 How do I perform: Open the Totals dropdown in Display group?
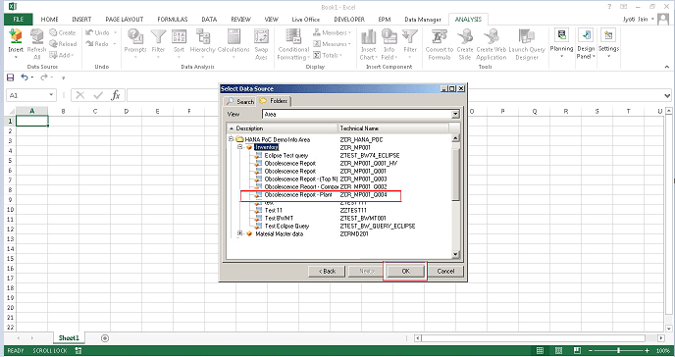[327, 55]
